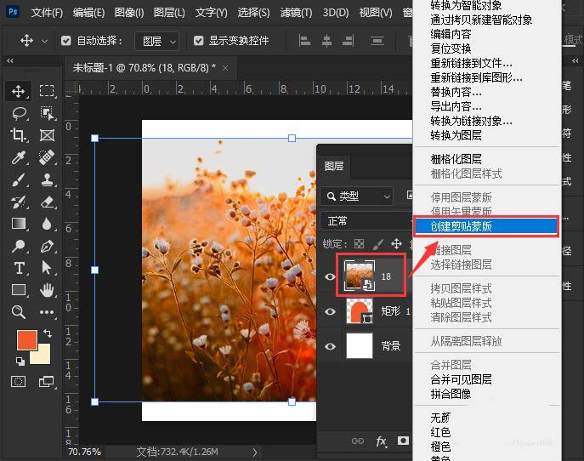This screenshot has width=584, height=461.
Task: Select the Hand tool
Action: (47, 290)
